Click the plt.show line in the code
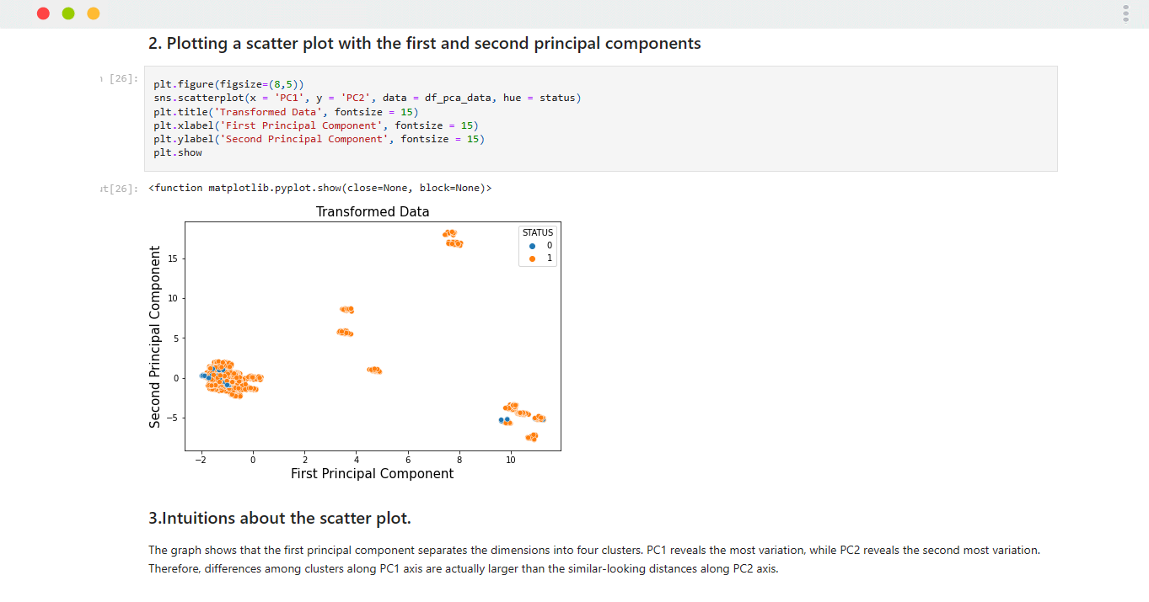This screenshot has width=1149, height=602. pos(178,152)
